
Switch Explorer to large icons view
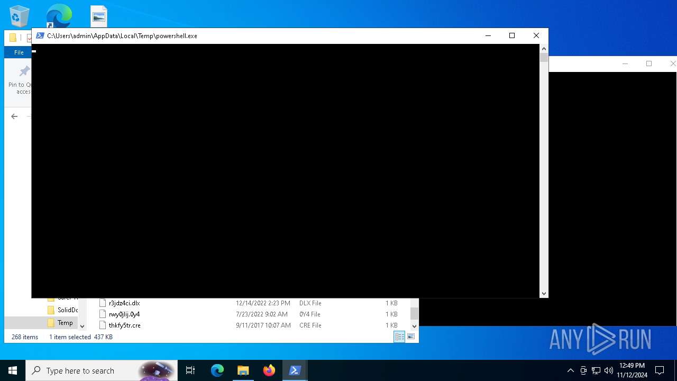pos(411,337)
